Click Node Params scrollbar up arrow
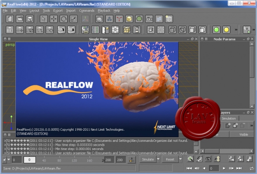The width and height of the screenshot is (257, 174). pyautogui.click(x=252, y=44)
